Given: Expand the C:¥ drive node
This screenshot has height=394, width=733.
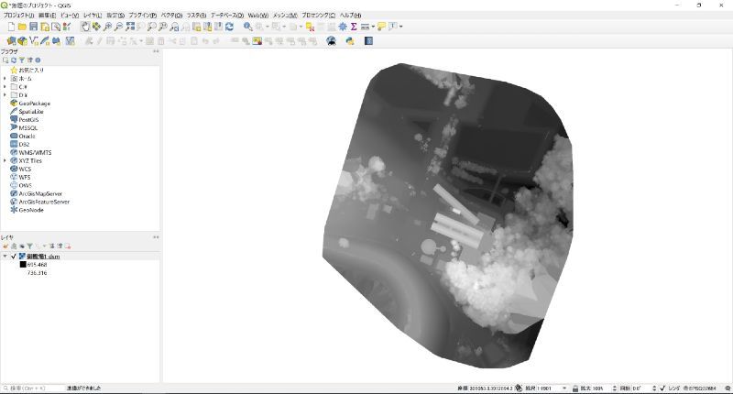Looking at the screenshot, I should coord(5,86).
